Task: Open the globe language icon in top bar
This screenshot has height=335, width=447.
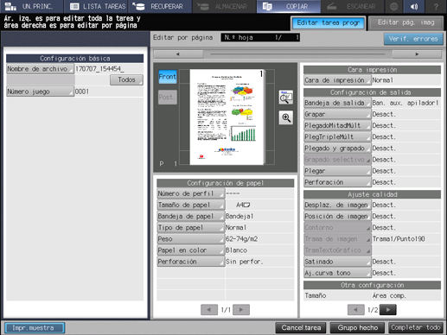Action: coord(393,6)
